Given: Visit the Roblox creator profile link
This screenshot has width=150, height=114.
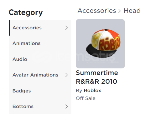Looking at the screenshot, I should click(92, 91).
